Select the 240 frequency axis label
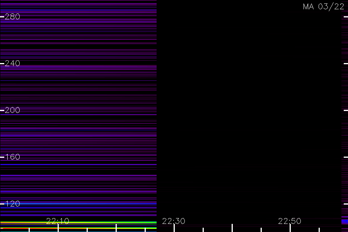348x232 pixels. [x=12, y=63]
